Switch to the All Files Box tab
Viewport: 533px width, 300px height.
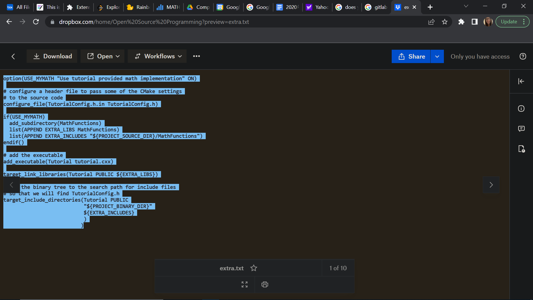tap(18, 7)
